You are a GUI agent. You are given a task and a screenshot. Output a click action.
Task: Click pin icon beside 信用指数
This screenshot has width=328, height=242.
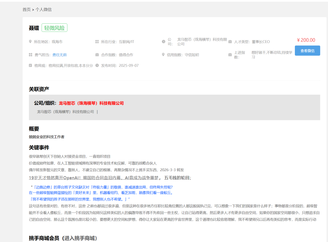click(x=163, y=55)
